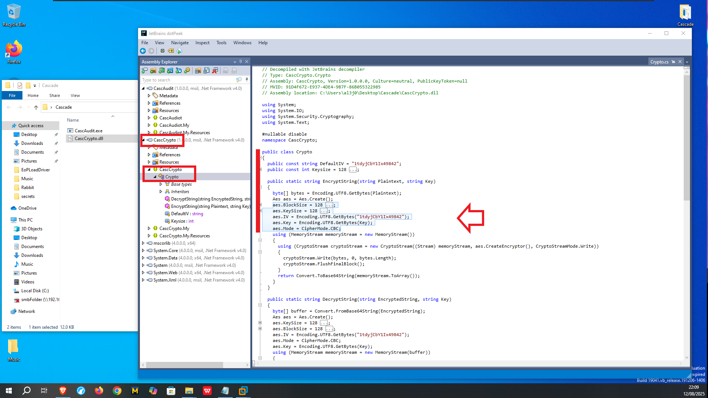Click the symbol server cloud play icon
The image size is (708, 398).
(179, 51)
